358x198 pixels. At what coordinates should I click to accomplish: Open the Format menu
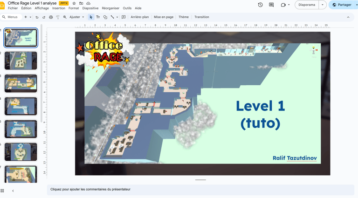74,8
